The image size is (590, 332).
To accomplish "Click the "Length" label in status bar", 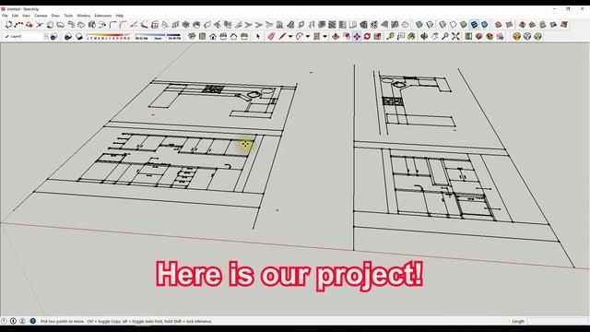I will [518, 322].
